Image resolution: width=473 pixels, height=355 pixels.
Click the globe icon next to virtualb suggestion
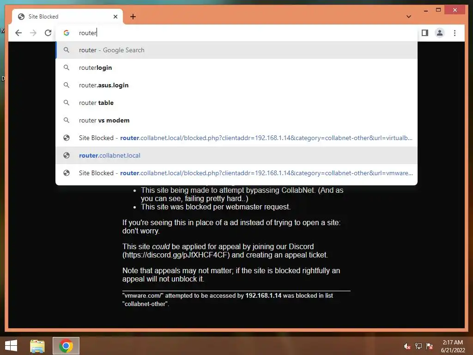(67, 138)
